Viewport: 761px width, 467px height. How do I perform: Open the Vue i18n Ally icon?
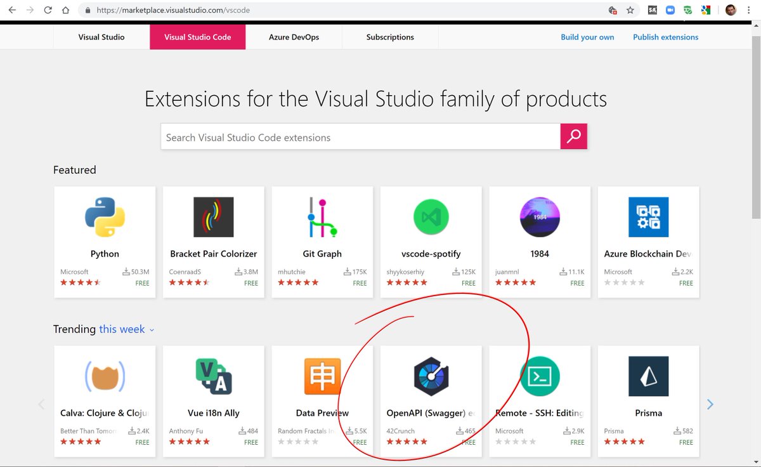214,376
